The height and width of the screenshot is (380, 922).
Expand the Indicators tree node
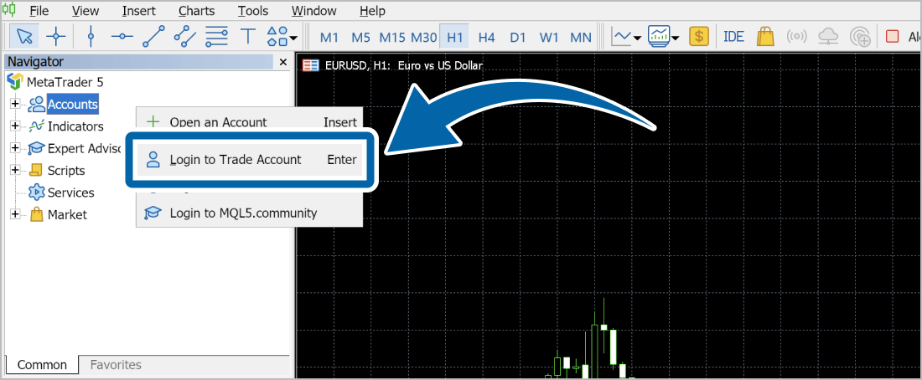(x=15, y=126)
